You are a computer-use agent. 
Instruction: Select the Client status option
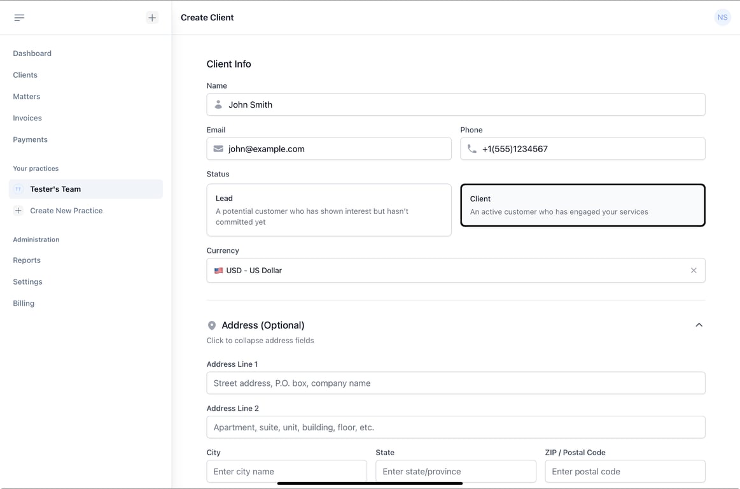tap(582, 205)
